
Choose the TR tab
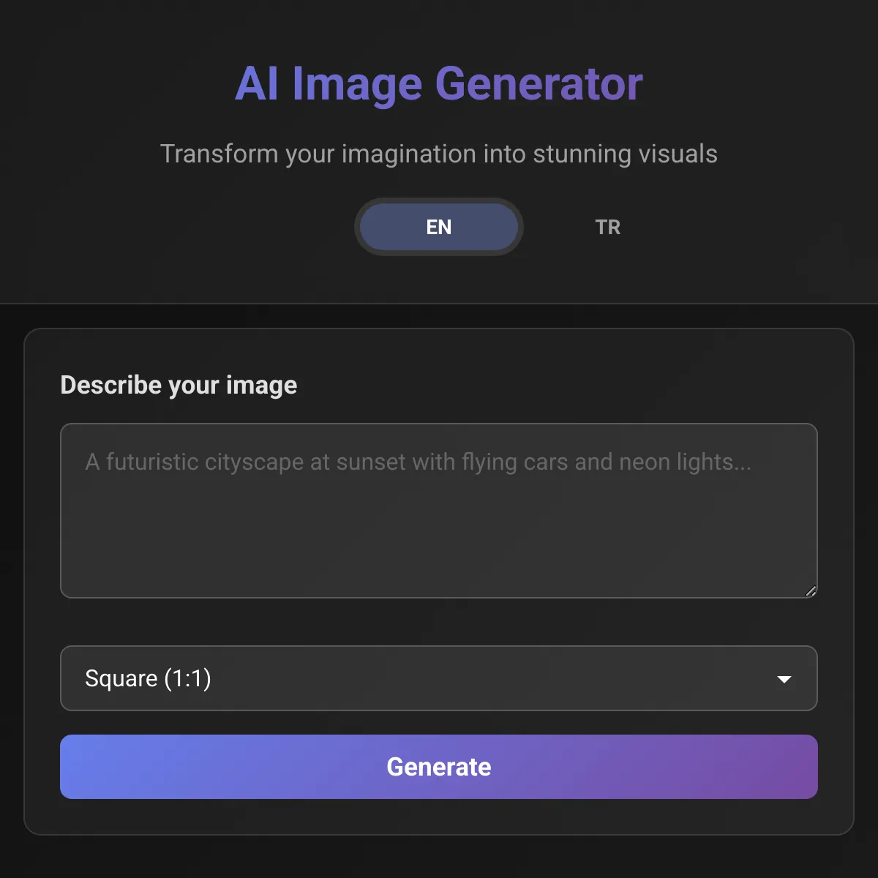(607, 227)
